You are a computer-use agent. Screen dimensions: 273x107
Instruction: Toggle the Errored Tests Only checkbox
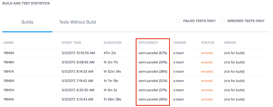pos(223,21)
